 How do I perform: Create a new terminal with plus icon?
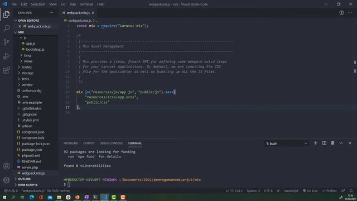(x=315, y=143)
